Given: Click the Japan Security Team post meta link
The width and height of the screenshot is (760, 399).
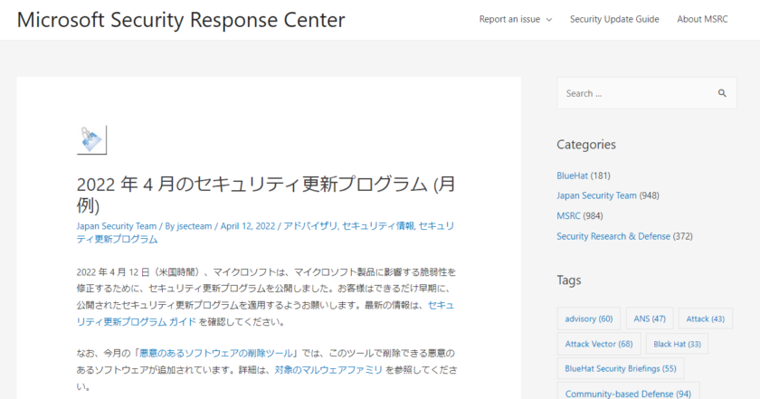Looking at the screenshot, I should [117, 226].
